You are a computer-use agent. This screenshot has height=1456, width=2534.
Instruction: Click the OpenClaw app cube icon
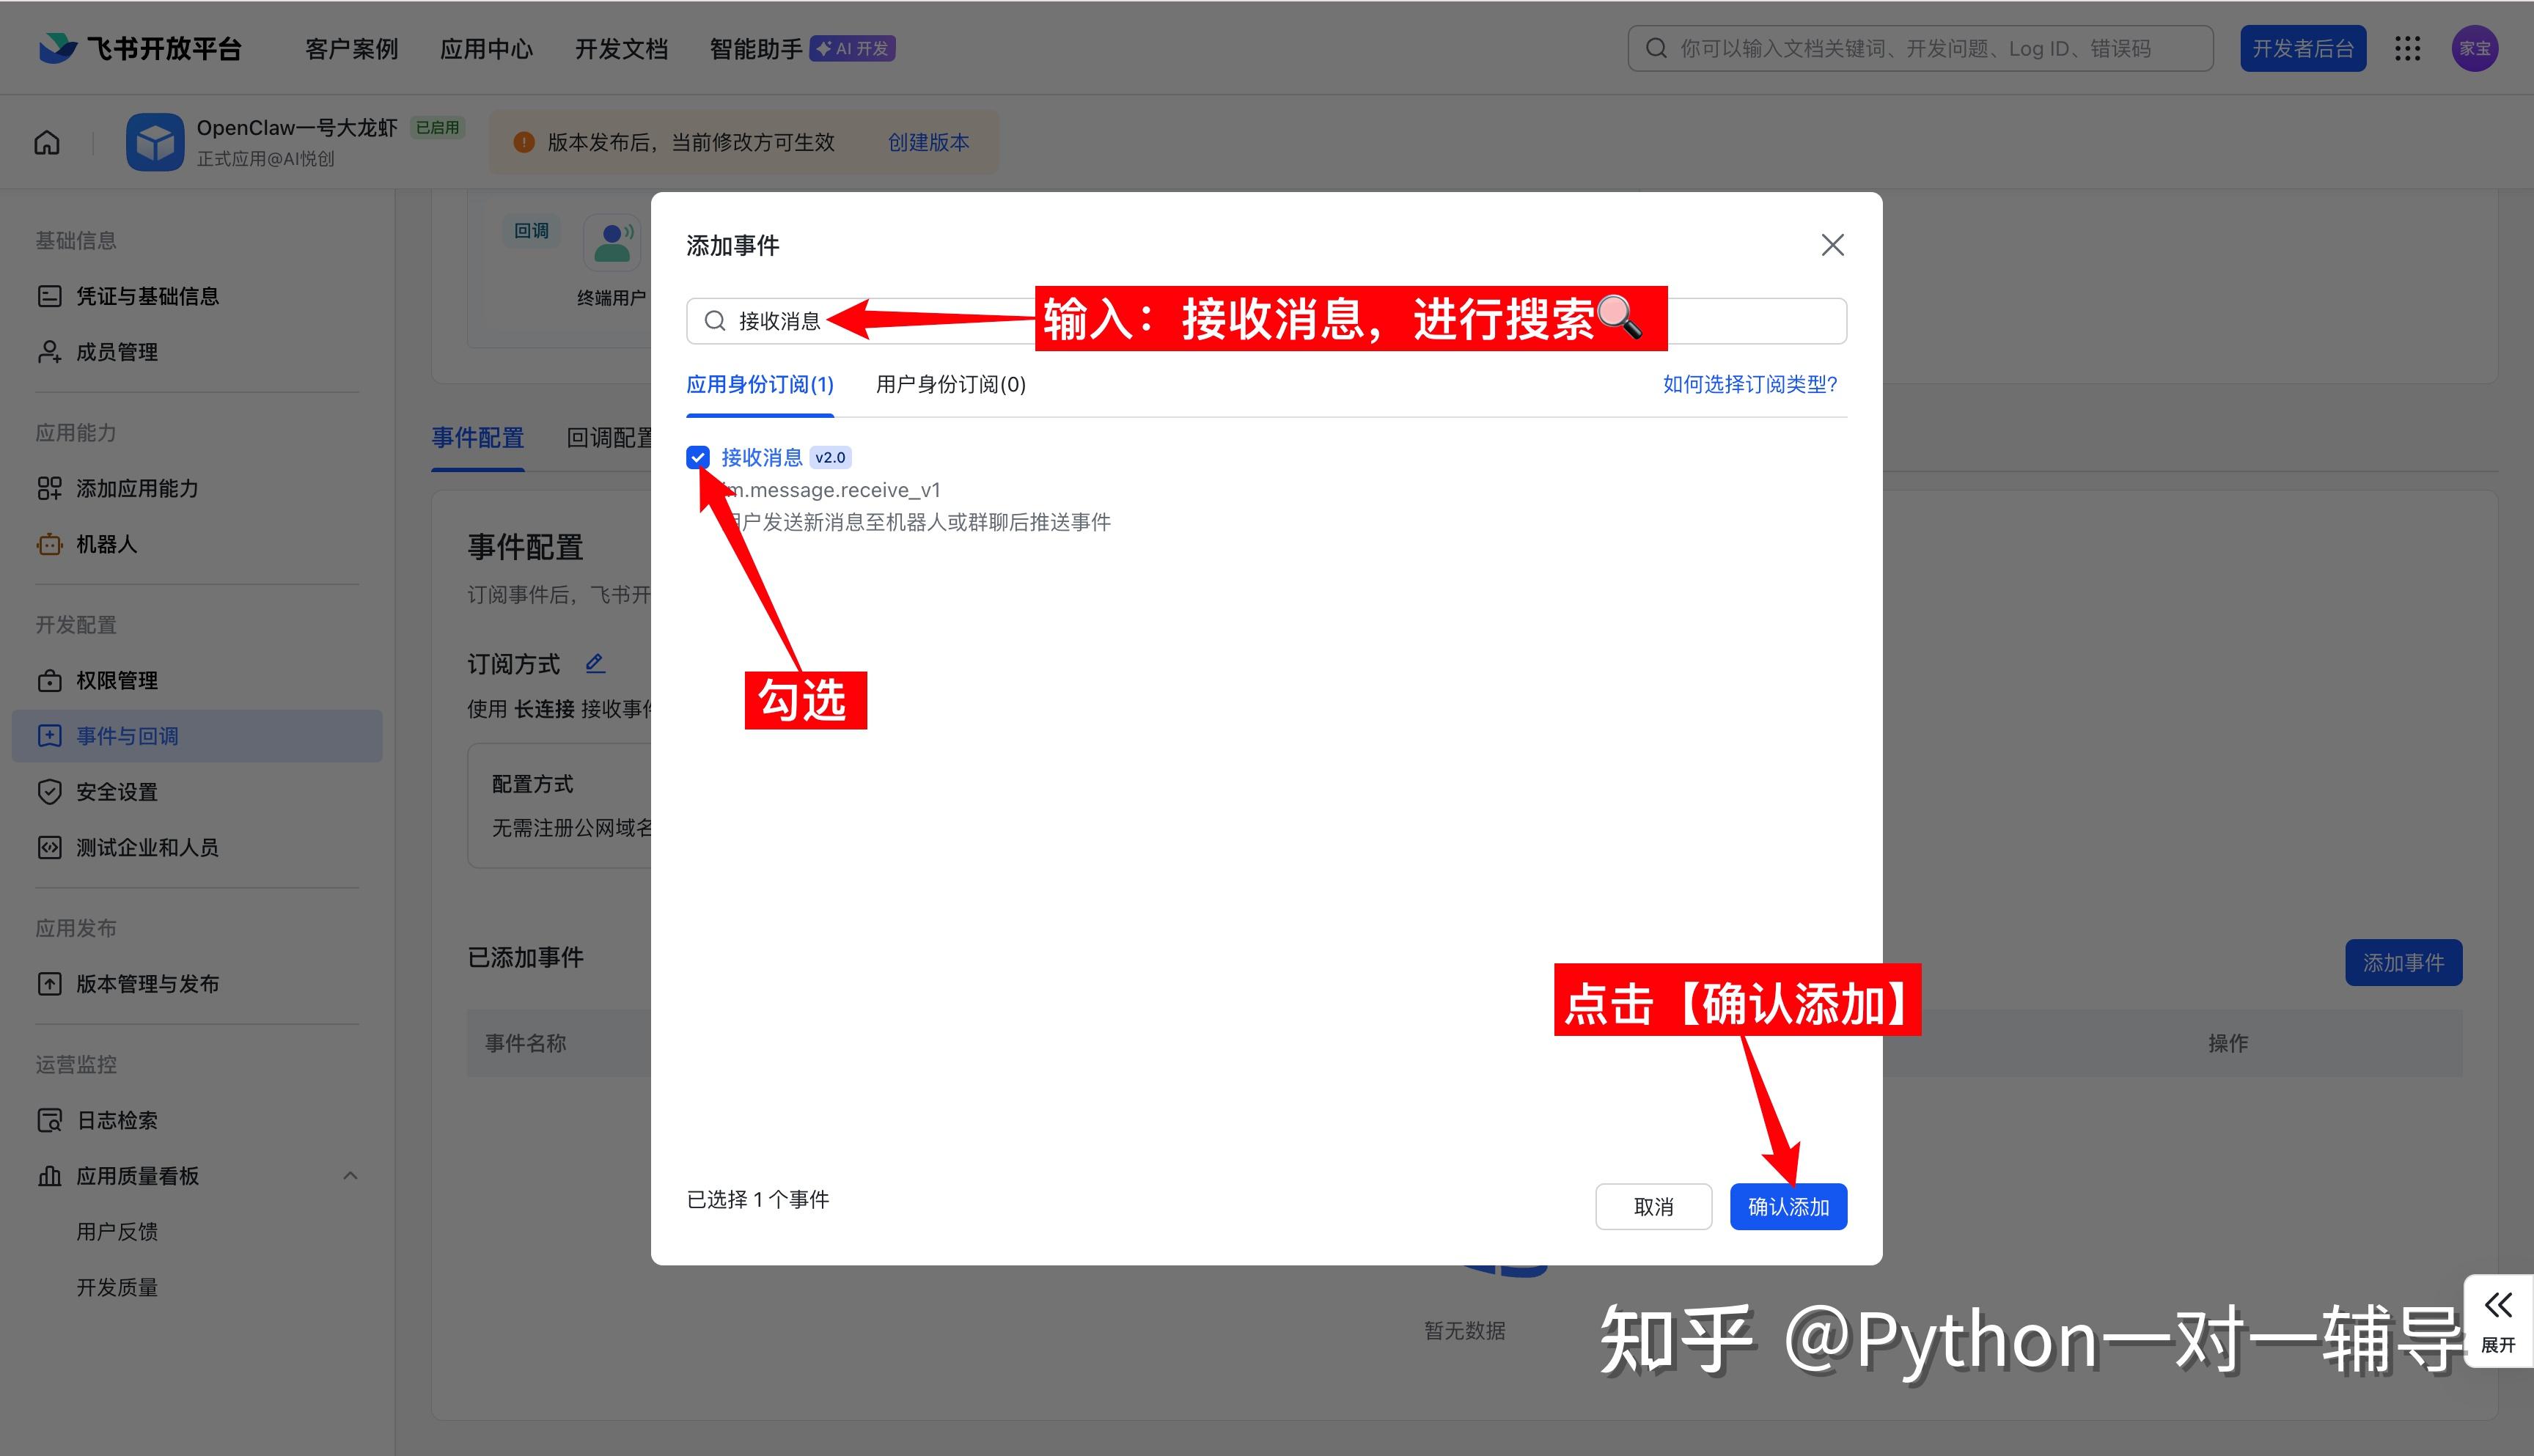[x=155, y=143]
